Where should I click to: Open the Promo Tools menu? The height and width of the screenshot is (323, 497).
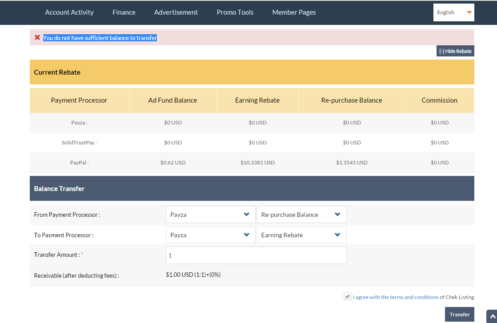click(x=235, y=12)
